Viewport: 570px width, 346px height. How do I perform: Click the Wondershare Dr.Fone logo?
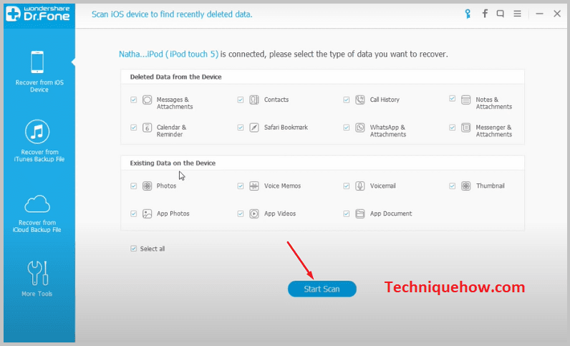click(38, 14)
